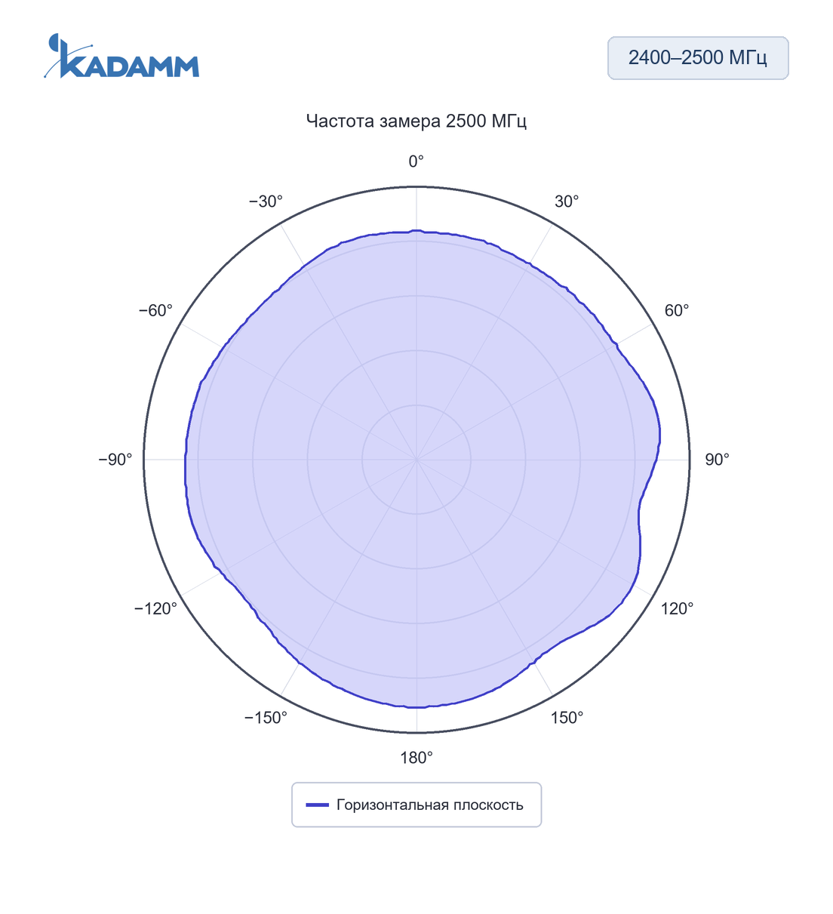833x914 pixels.
Task: Click the 90° angle label
Action: [x=717, y=460]
